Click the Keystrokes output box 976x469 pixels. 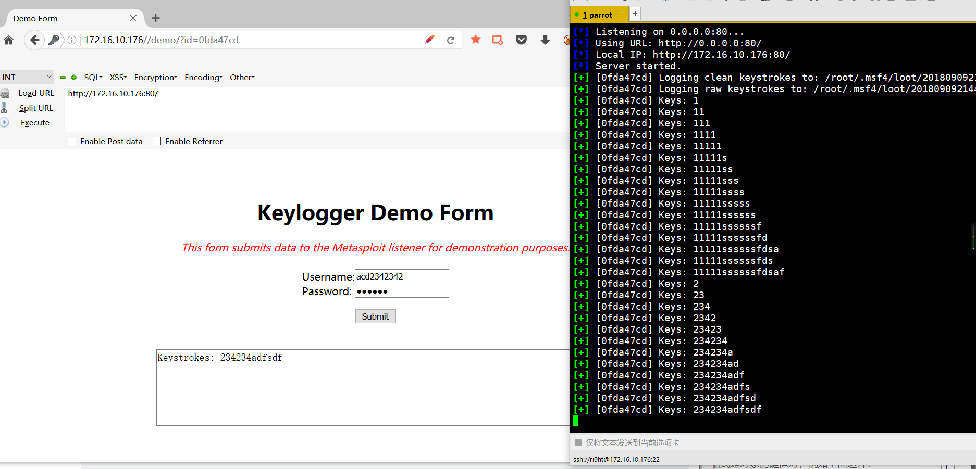pos(363,387)
